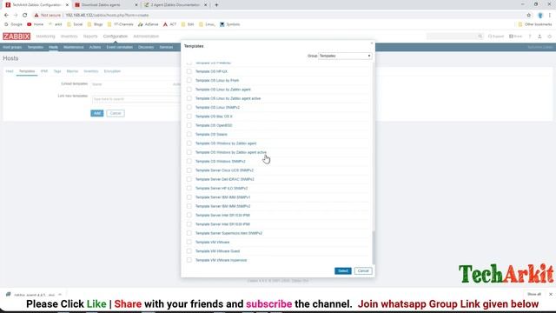Open the Monitoring menu
The width and height of the screenshot is (556, 313).
45,37
